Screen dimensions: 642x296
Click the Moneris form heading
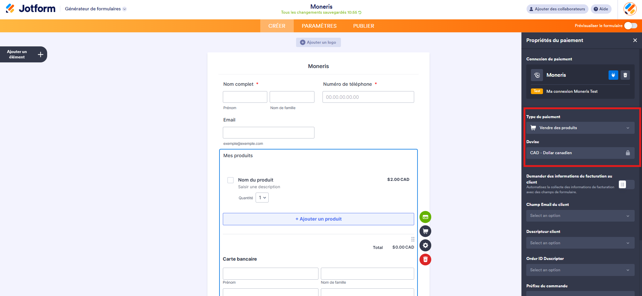(x=318, y=66)
